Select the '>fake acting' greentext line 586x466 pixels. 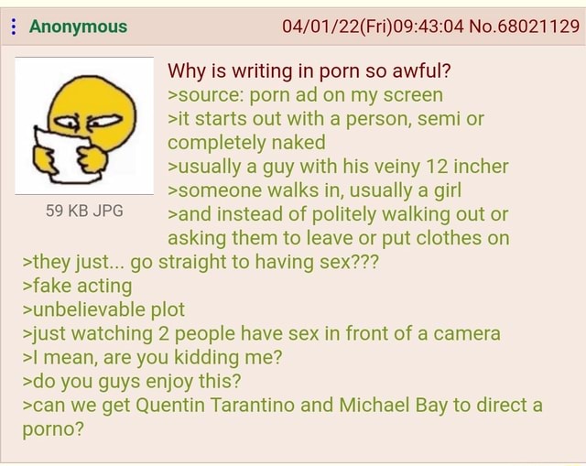[x=77, y=286]
